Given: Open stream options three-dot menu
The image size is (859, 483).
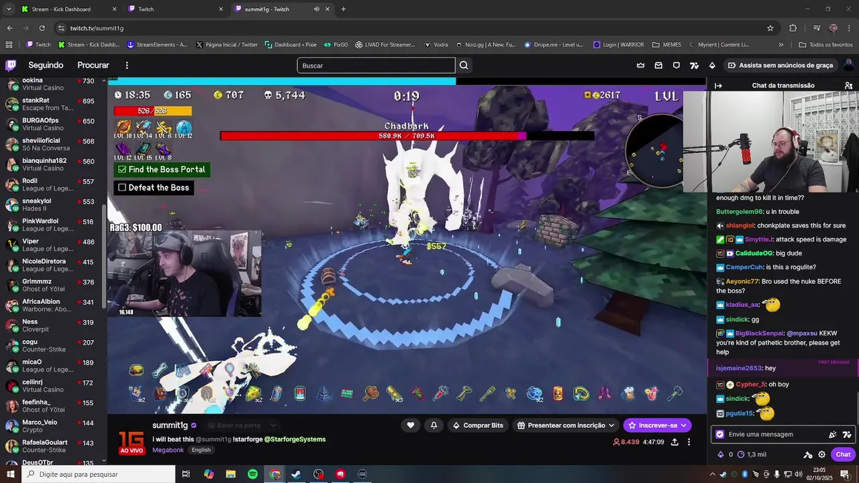Looking at the screenshot, I should point(689,442).
